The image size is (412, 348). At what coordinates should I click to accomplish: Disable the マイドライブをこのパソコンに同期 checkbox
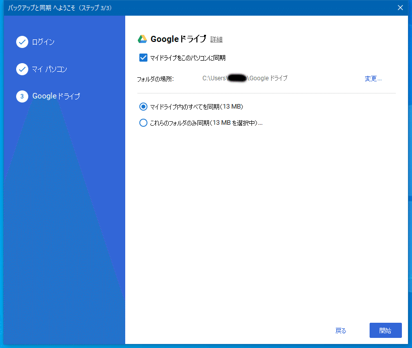(143, 58)
